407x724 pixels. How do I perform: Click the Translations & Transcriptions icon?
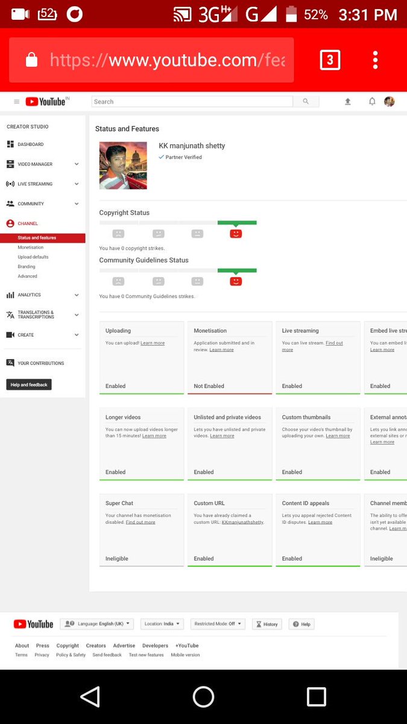click(x=10, y=315)
